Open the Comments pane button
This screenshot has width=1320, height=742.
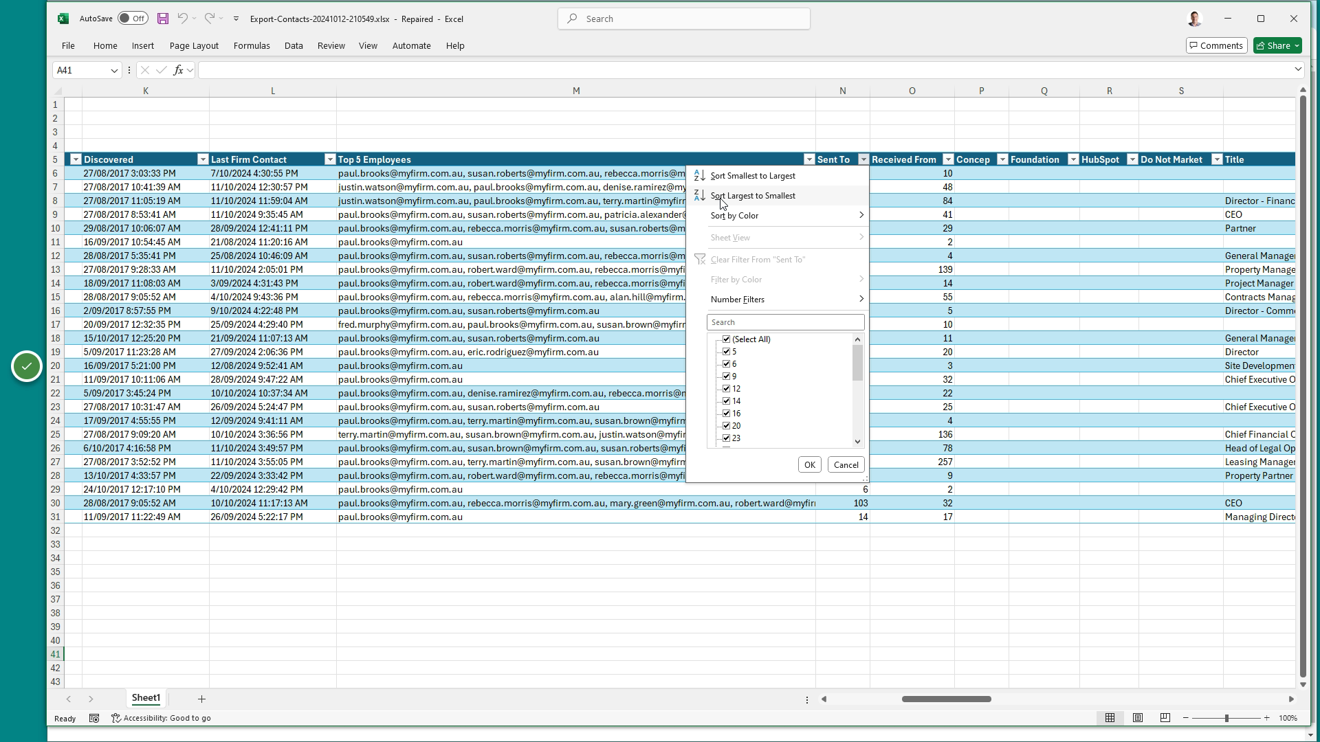pos(1216,46)
